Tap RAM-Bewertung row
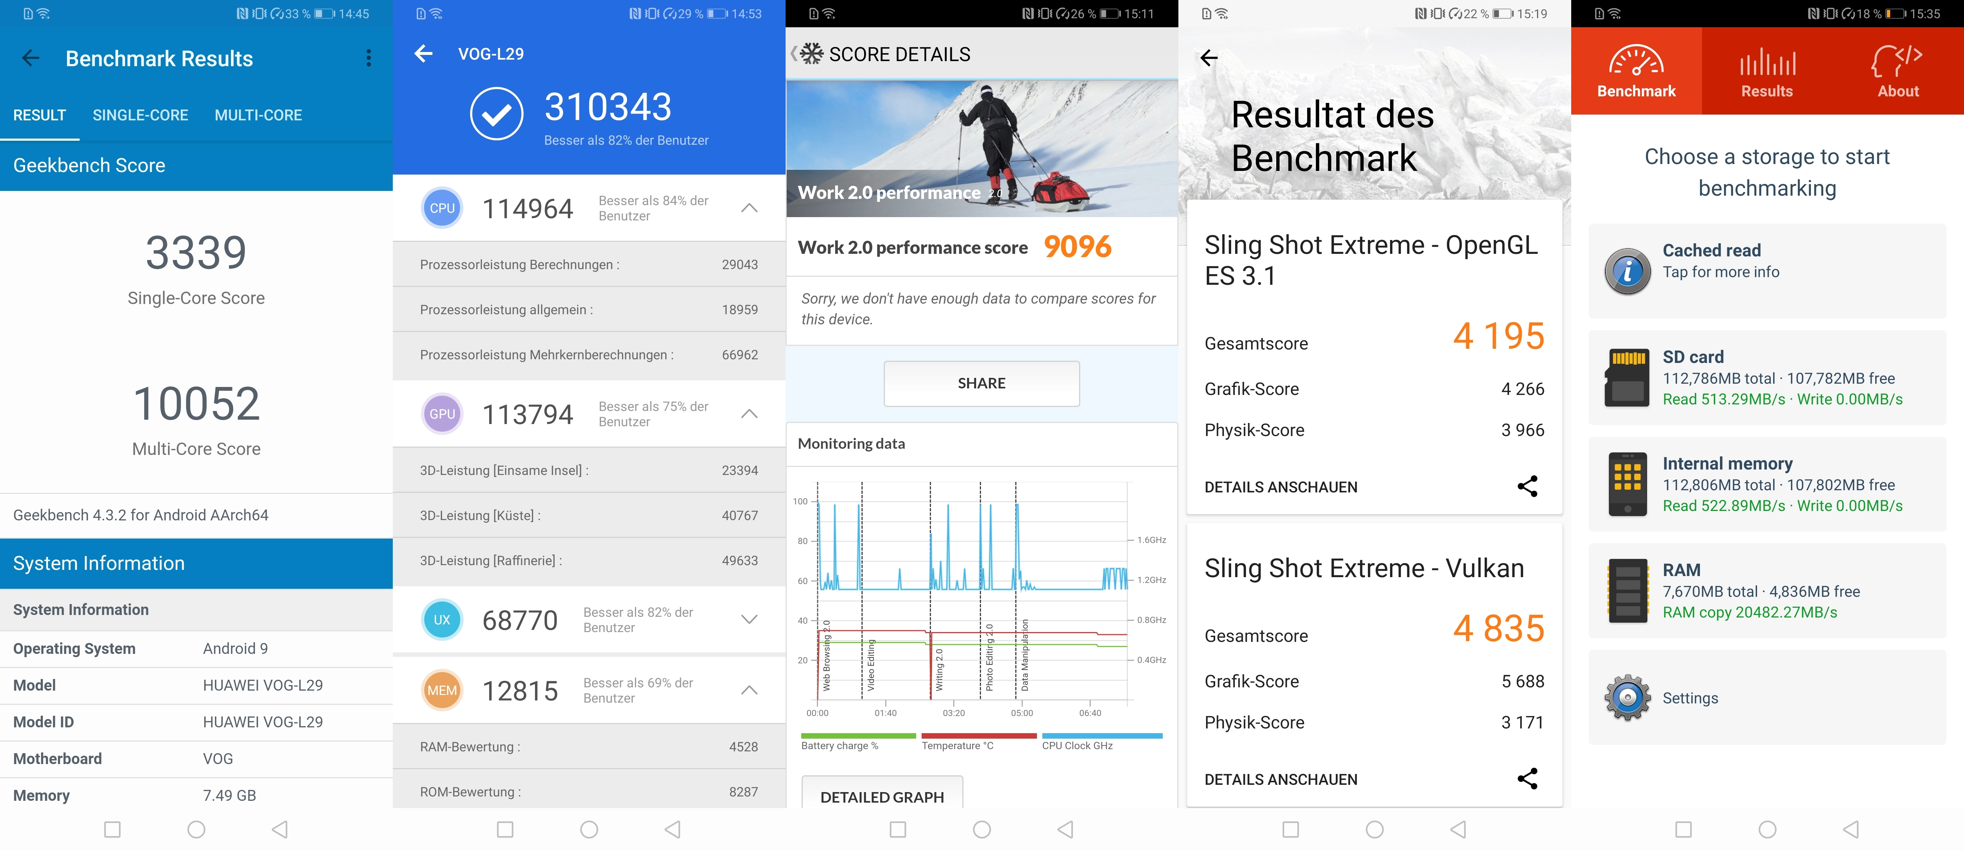The image size is (1964, 851). (x=588, y=747)
